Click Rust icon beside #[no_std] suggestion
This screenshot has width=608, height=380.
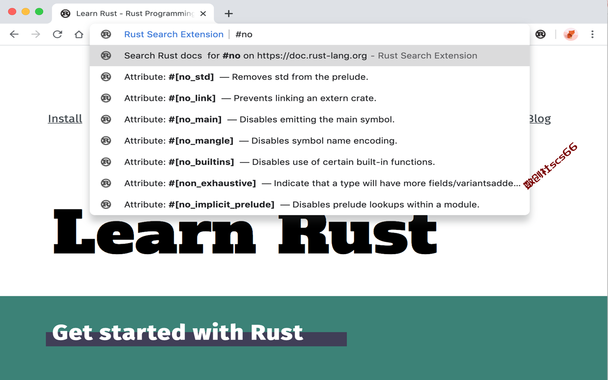point(106,77)
